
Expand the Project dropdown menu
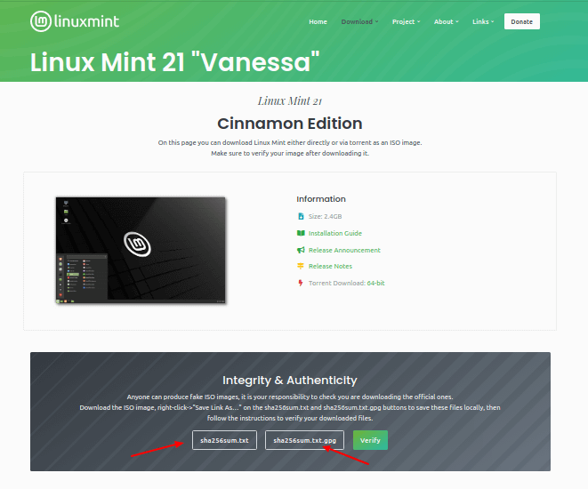click(407, 21)
